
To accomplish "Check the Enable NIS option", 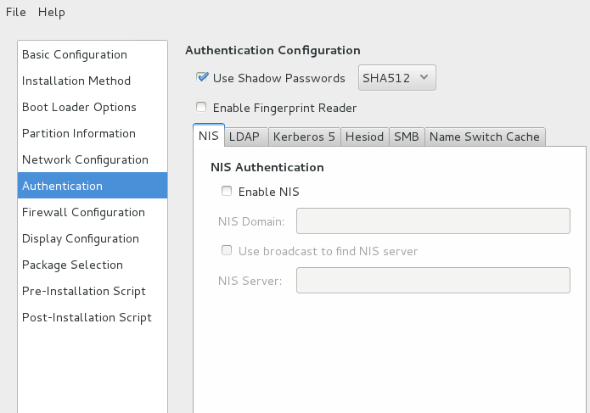I will click(x=227, y=192).
